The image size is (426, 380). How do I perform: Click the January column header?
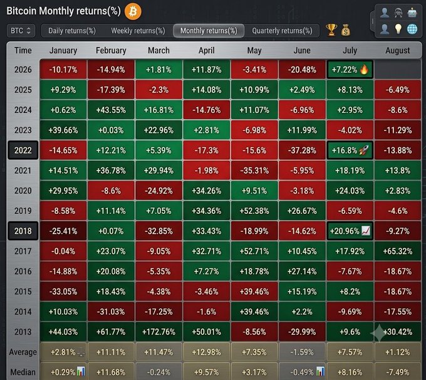click(63, 50)
